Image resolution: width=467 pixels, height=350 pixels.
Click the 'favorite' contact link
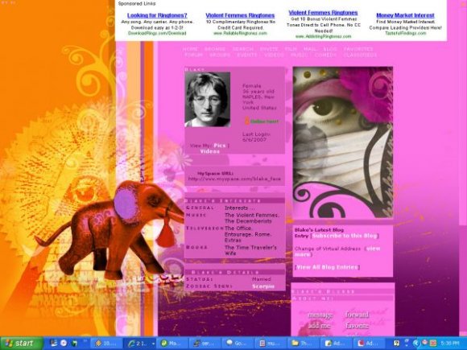coord(357,326)
